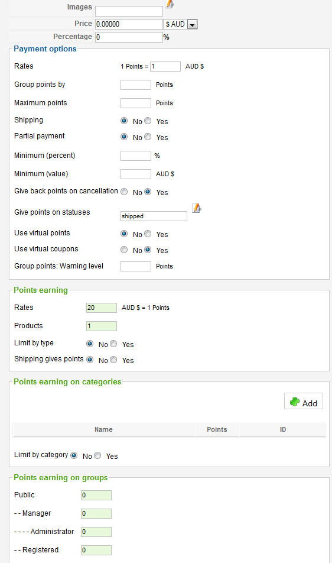Enable Use virtual points with Yes
The height and width of the screenshot is (563, 332).
[x=148, y=234]
